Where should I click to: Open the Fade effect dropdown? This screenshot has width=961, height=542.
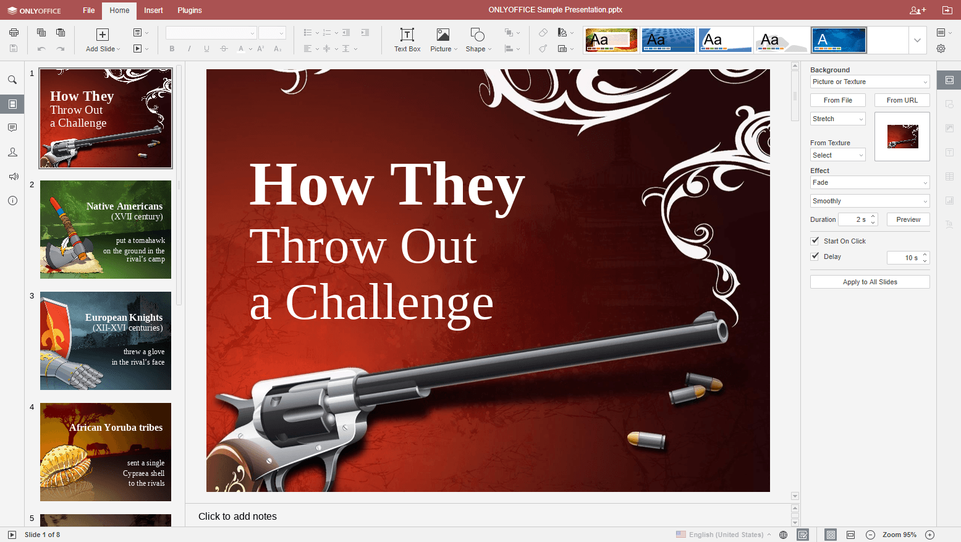(x=870, y=182)
